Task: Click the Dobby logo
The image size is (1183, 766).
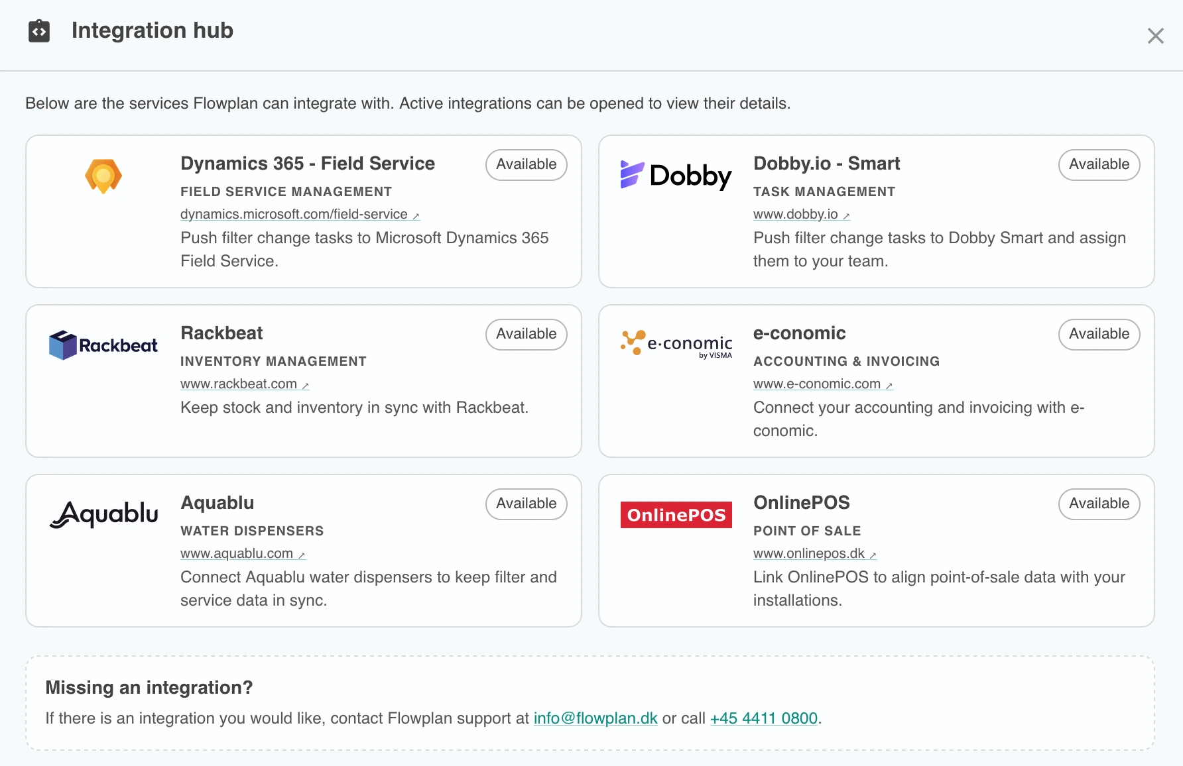Action: tap(676, 176)
